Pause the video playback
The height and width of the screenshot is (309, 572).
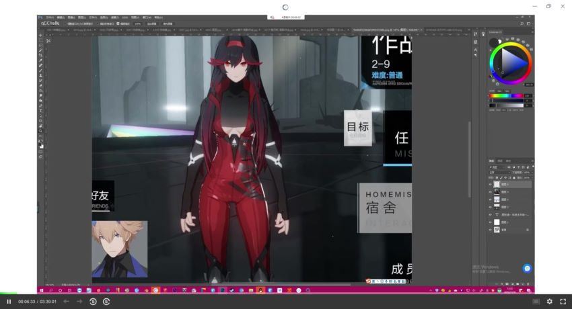click(9, 302)
